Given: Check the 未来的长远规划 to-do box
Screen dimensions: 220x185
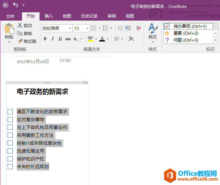Looking at the screenshot, I should 10,167.
